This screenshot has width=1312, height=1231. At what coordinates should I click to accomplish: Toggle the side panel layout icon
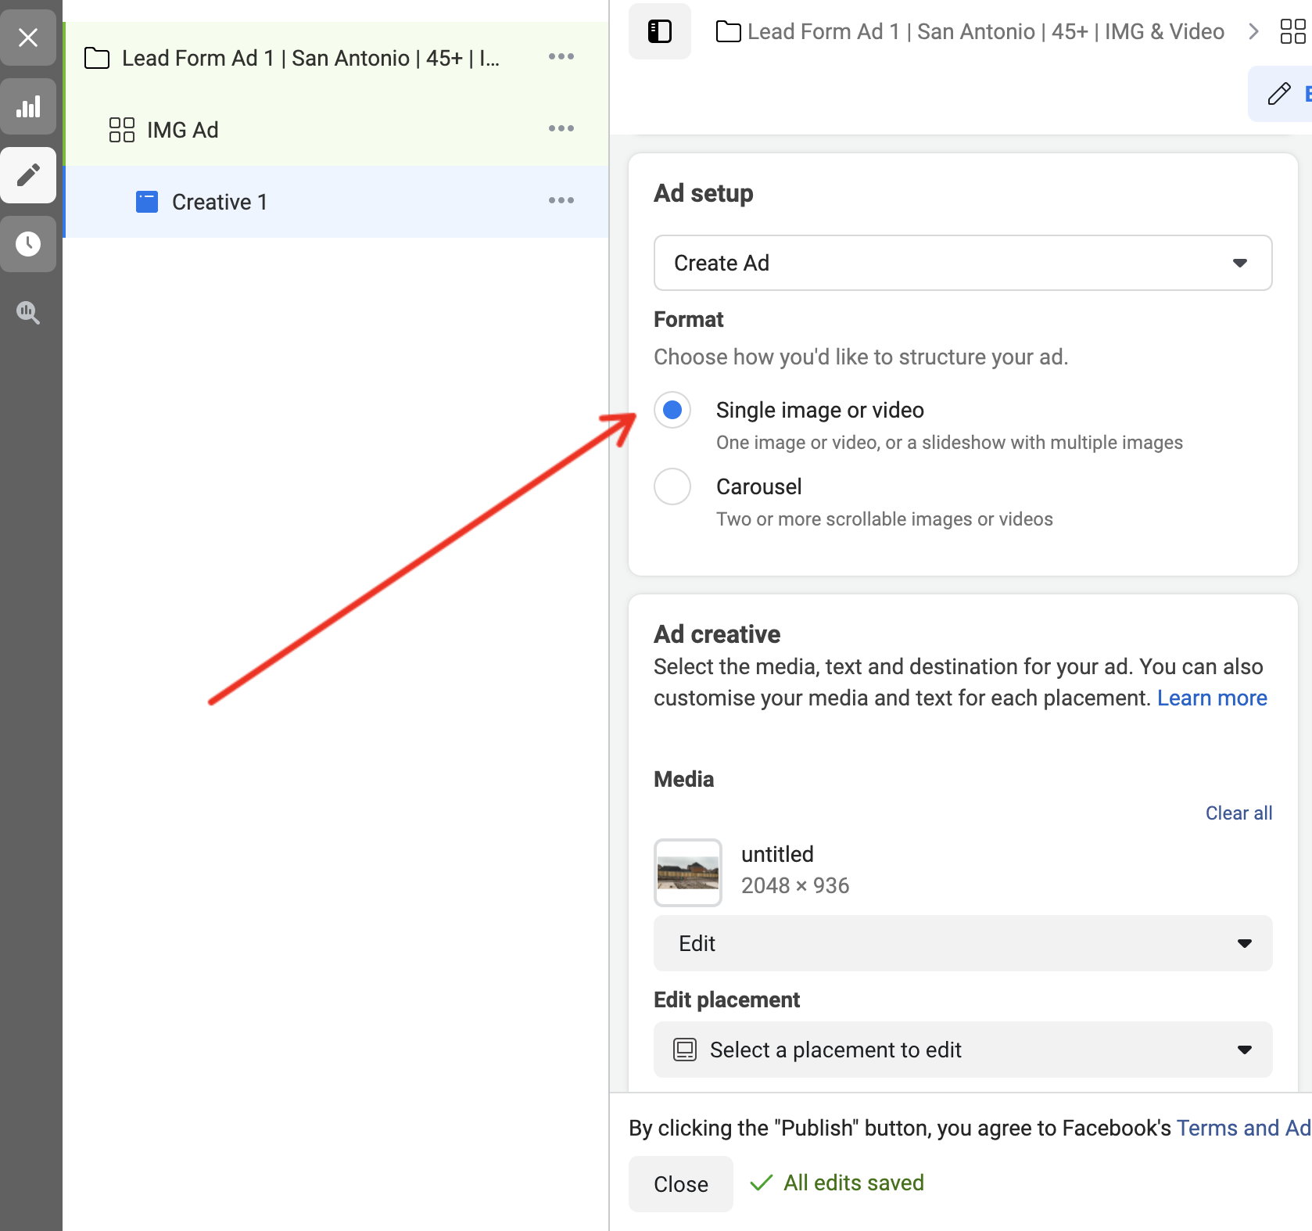click(660, 31)
